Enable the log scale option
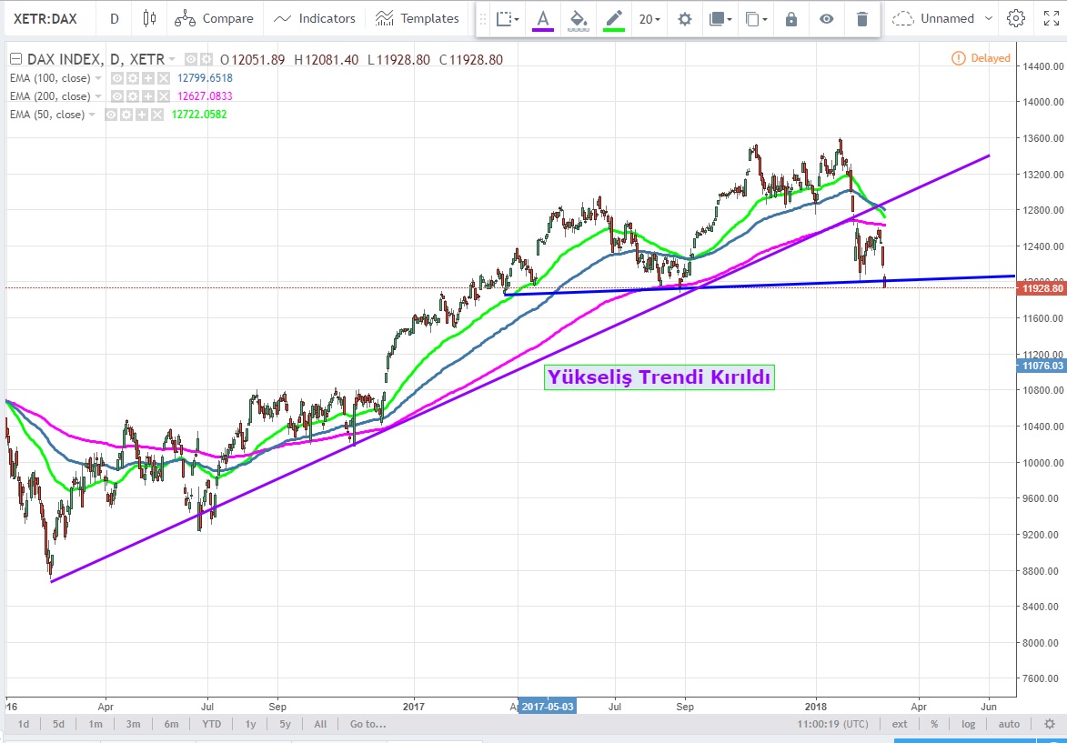The height and width of the screenshot is (743, 1067). point(968,725)
